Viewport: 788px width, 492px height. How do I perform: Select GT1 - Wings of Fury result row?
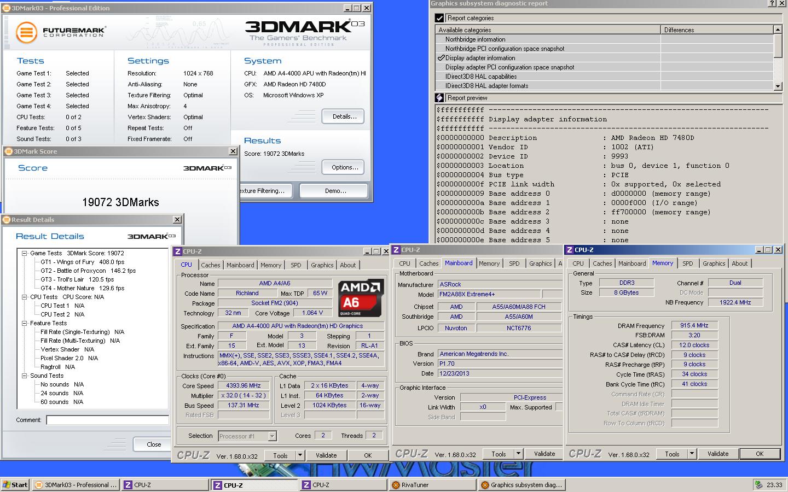pos(82,262)
